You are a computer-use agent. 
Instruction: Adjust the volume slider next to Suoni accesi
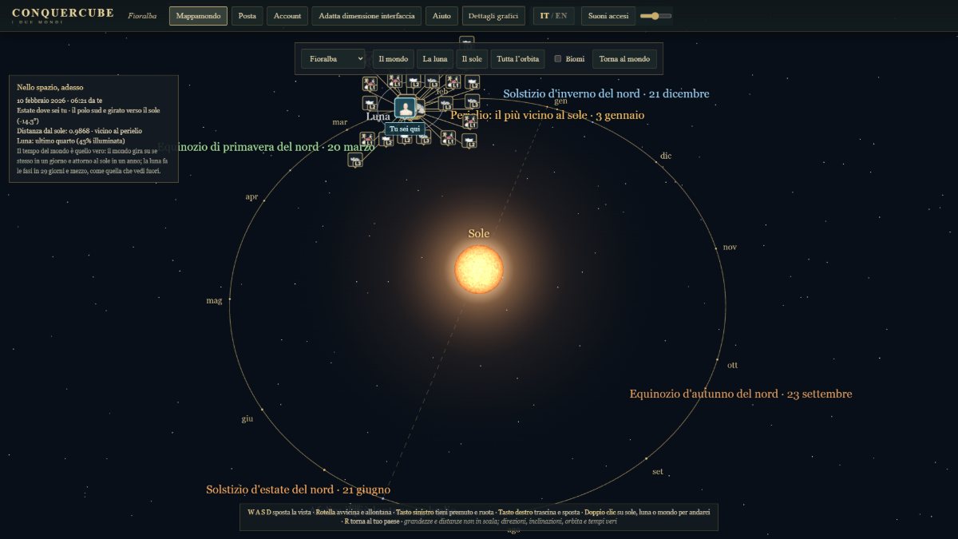pos(656,16)
